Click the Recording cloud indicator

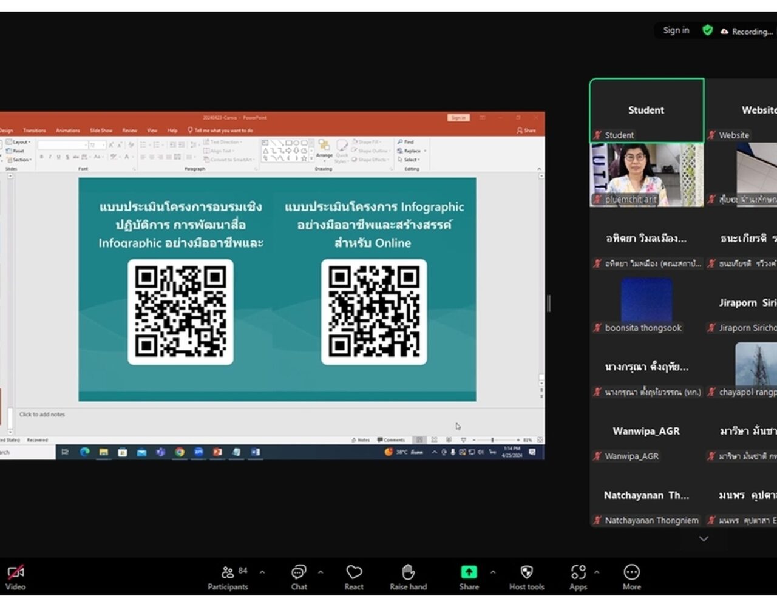746,31
